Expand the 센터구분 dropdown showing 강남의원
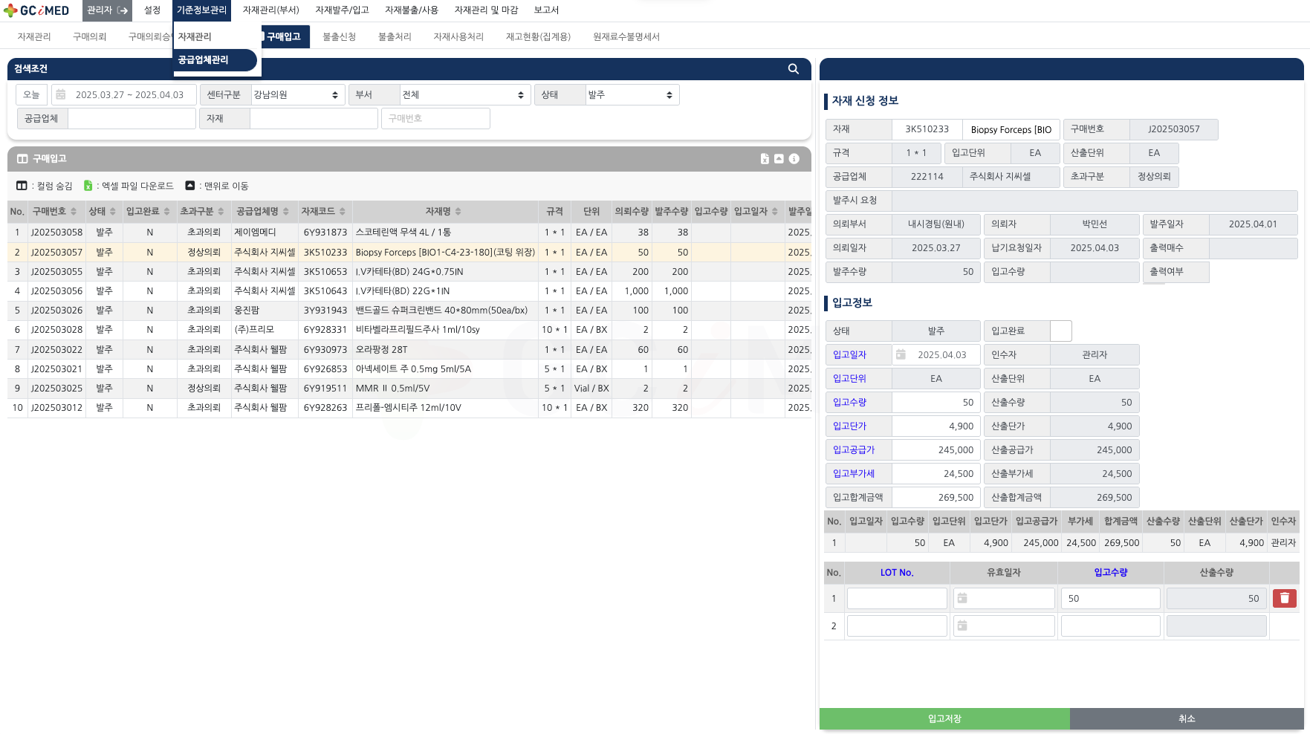The height and width of the screenshot is (734, 1310). coord(296,95)
